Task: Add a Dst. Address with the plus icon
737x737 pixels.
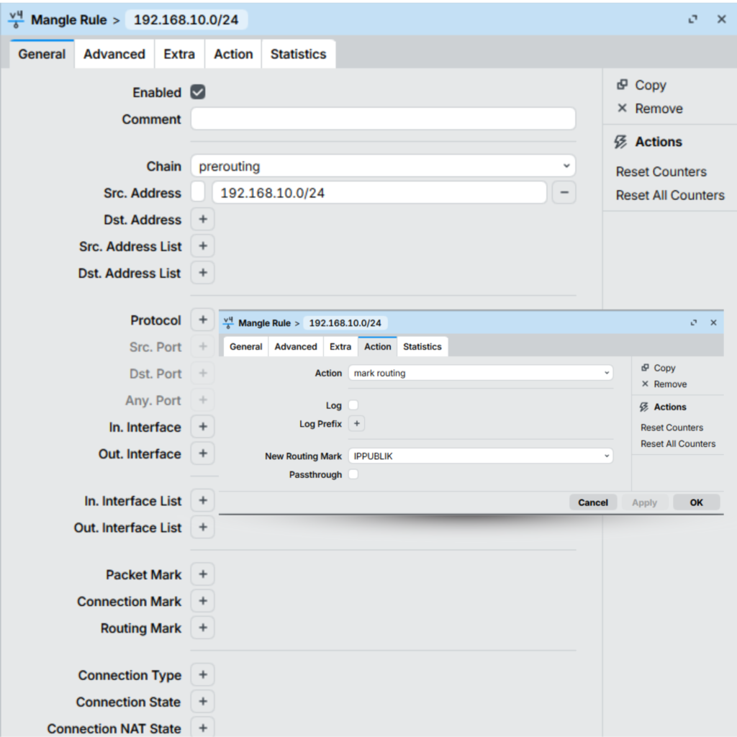Action: pos(202,219)
